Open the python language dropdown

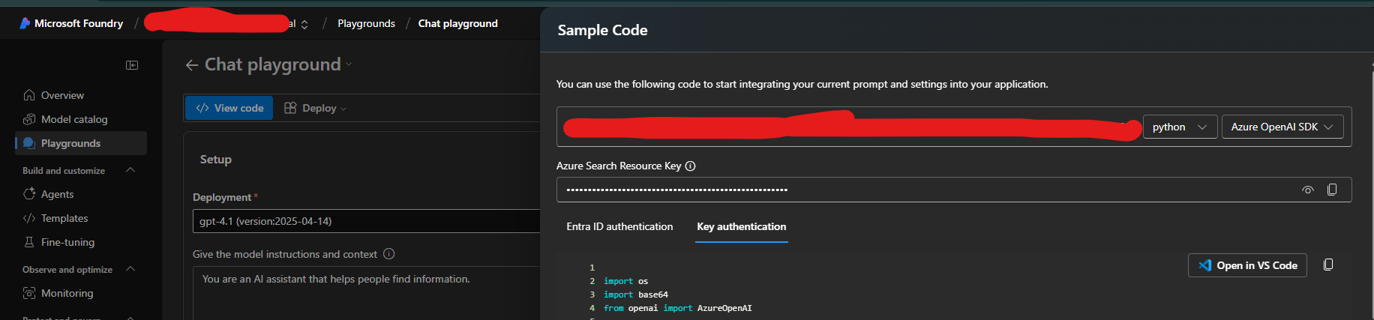[1180, 127]
